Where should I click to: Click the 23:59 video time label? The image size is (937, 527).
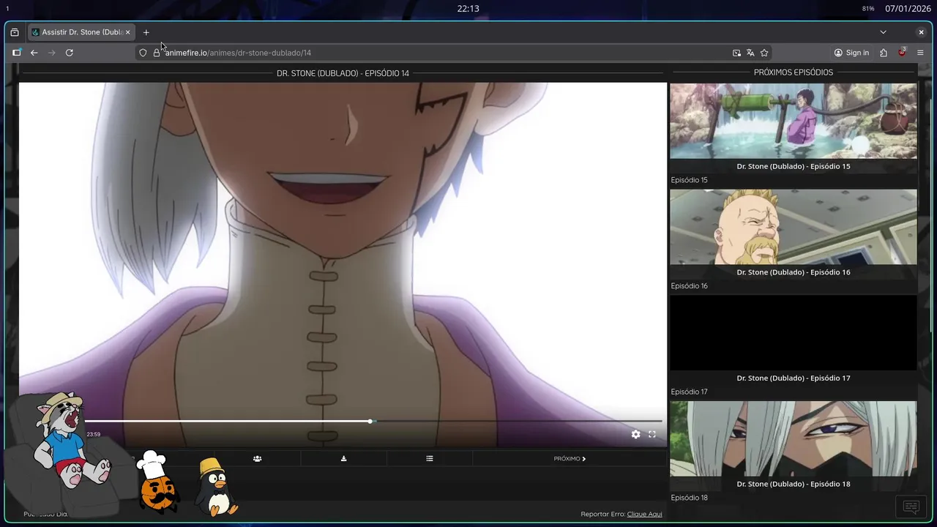pyautogui.click(x=94, y=434)
